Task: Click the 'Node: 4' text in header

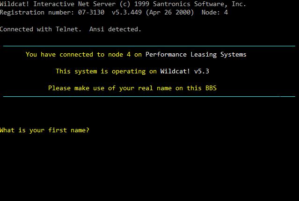Action: tap(215, 13)
